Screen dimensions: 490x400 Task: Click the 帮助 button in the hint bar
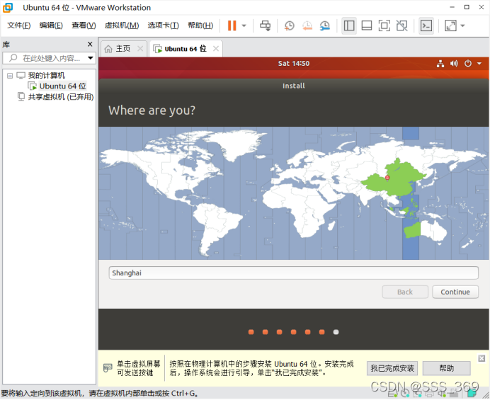coord(447,368)
